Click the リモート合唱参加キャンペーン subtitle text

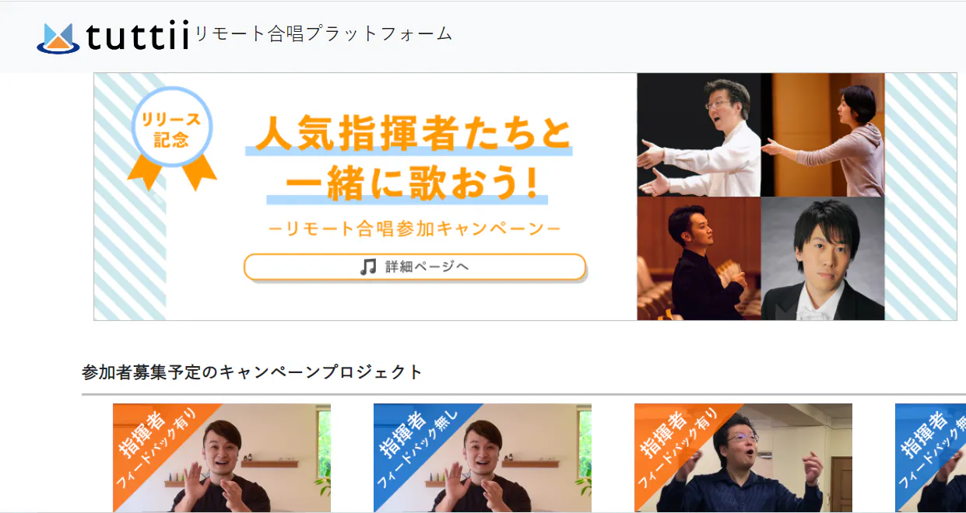(x=414, y=229)
